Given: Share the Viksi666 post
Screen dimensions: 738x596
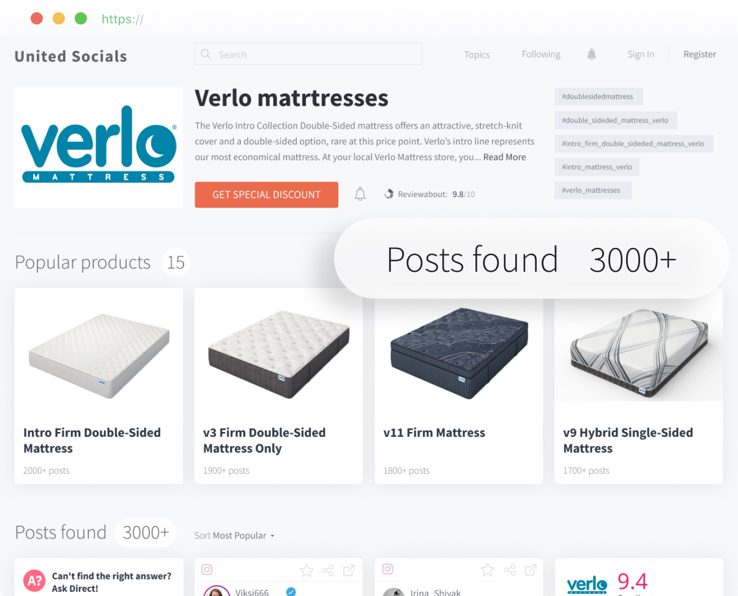Looking at the screenshot, I should coord(328,570).
